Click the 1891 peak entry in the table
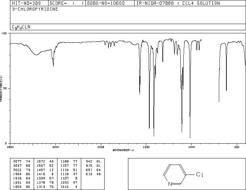The width and height of the screenshot is (246, 190). [x=22, y=183]
